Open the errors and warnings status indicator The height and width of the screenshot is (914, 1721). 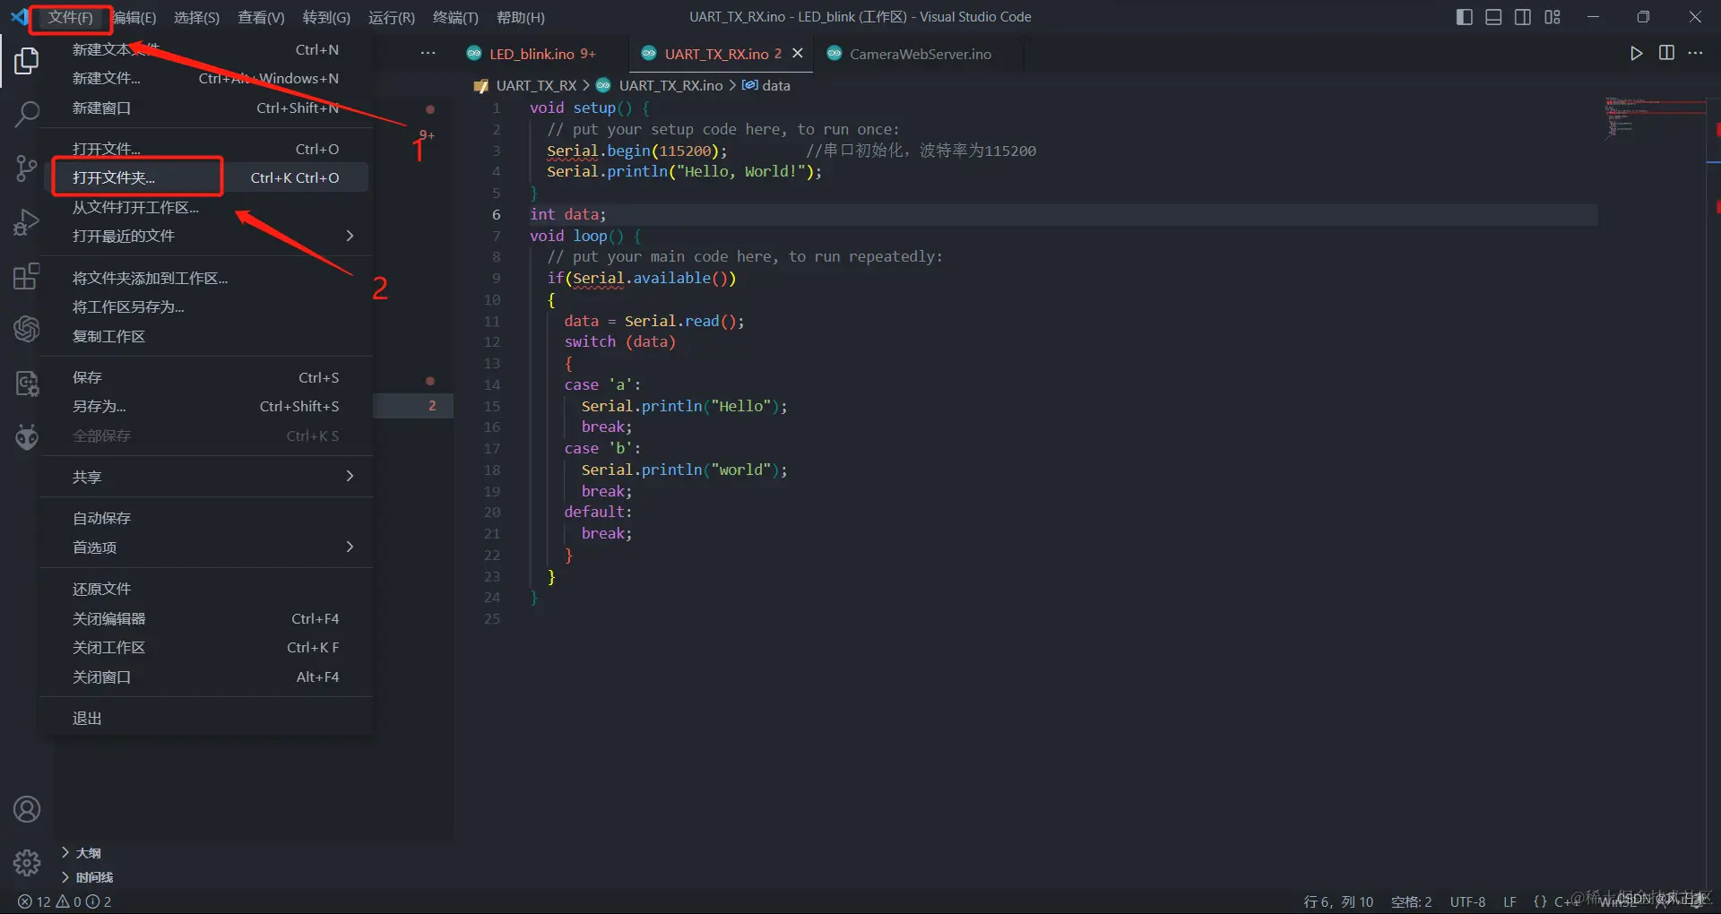pyautogui.click(x=65, y=901)
